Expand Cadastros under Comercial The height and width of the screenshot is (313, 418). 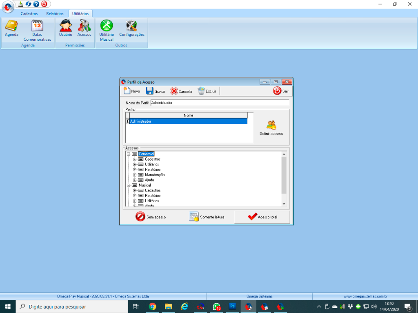[x=135, y=159]
